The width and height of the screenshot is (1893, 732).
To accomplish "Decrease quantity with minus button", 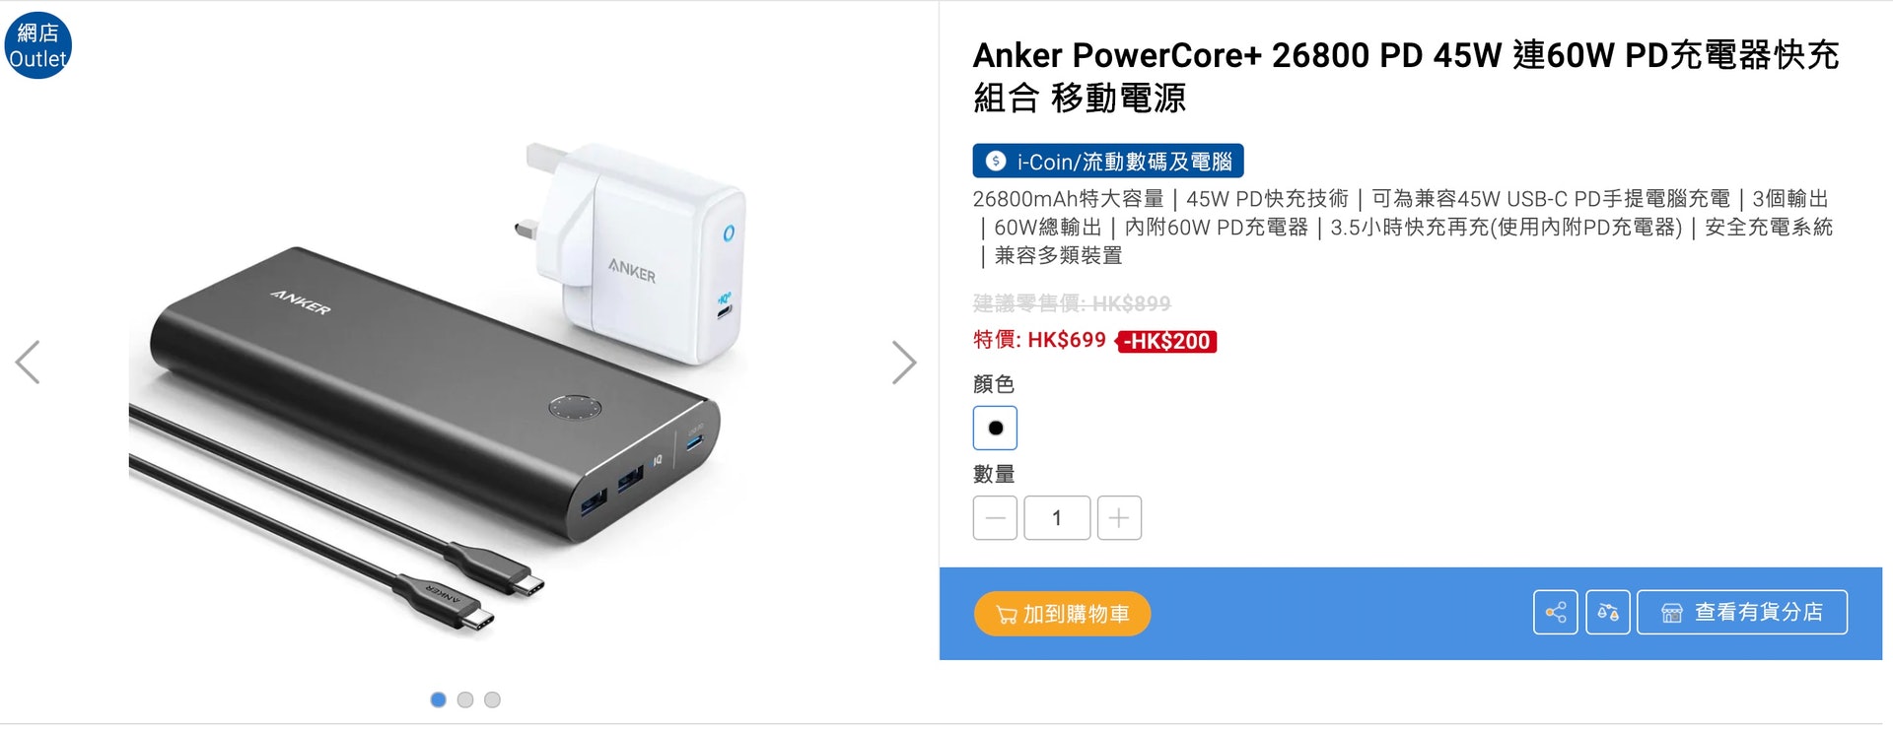I will (x=995, y=518).
